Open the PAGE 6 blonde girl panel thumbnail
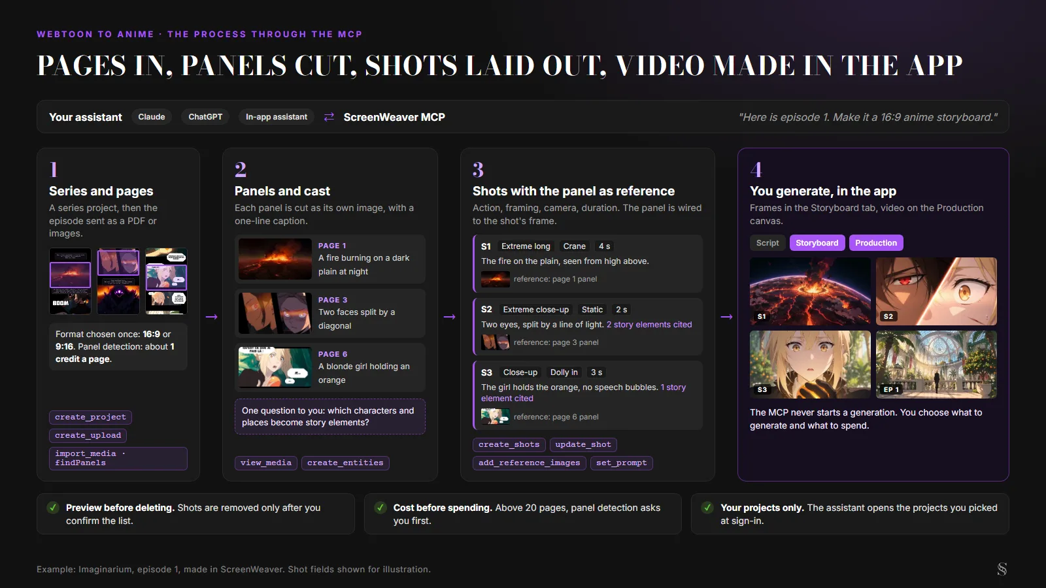The height and width of the screenshot is (588, 1046). pyautogui.click(x=275, y=367)
